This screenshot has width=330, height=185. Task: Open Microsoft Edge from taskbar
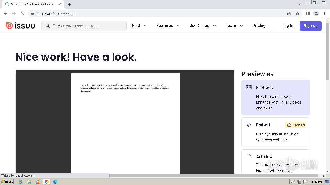pos(55,182)
